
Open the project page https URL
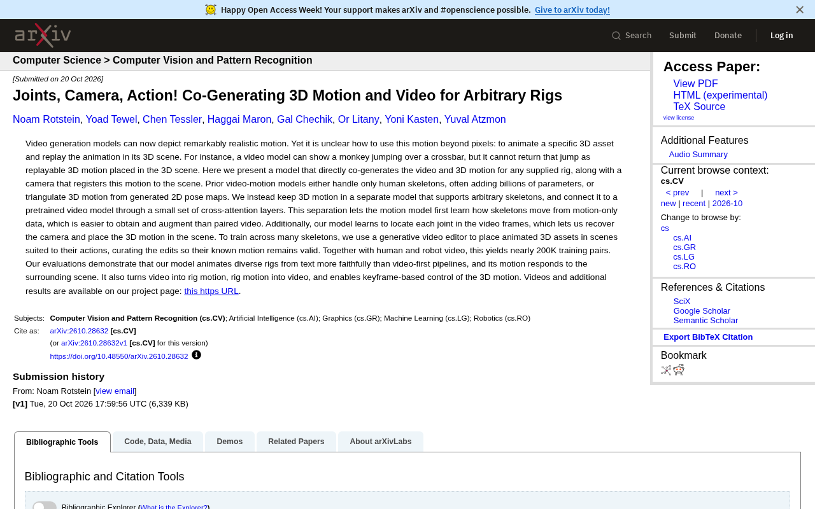[x=211, y=291]
